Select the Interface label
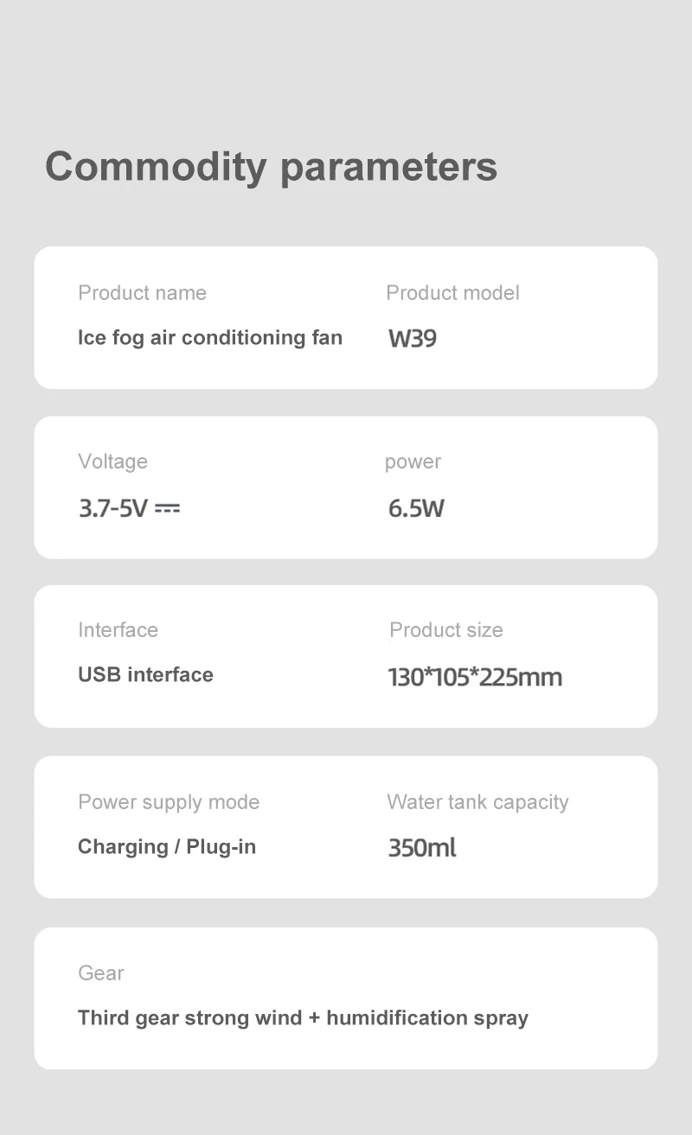The image size is (692, 1135). (x=118, y=630)
